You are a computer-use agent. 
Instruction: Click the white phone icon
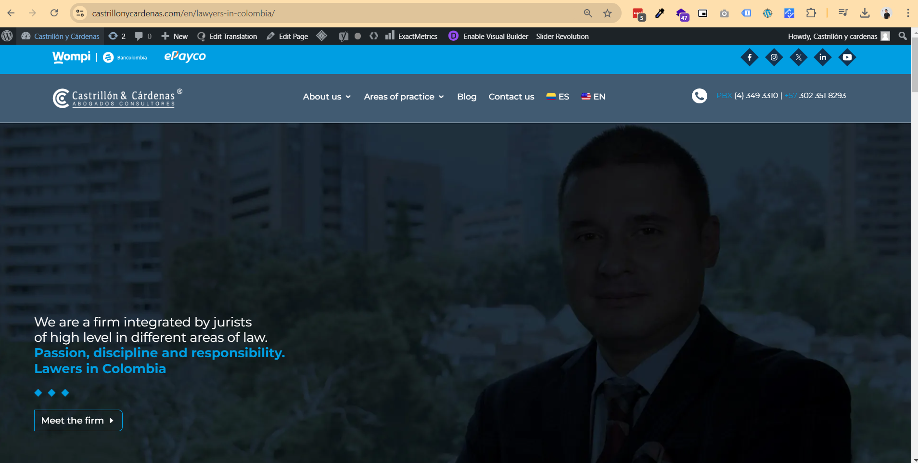click(700, 96)
